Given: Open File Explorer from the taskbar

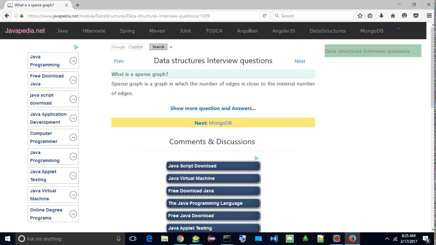Looking at the screenshot, I should (165, 239).
